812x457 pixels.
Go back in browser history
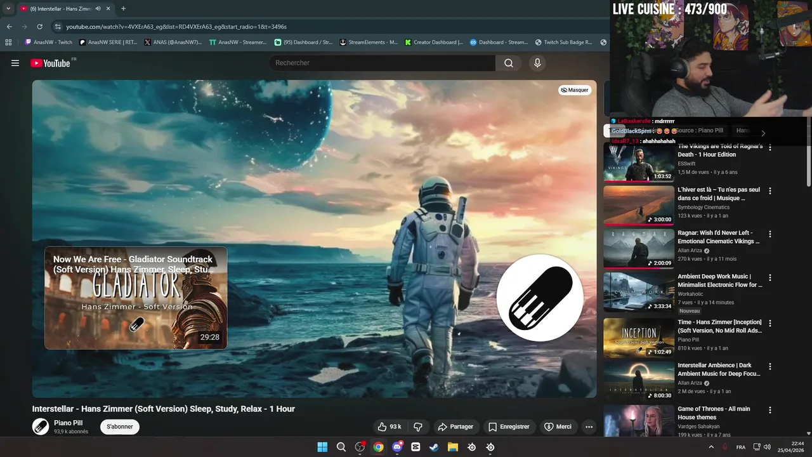click(9, 27)
